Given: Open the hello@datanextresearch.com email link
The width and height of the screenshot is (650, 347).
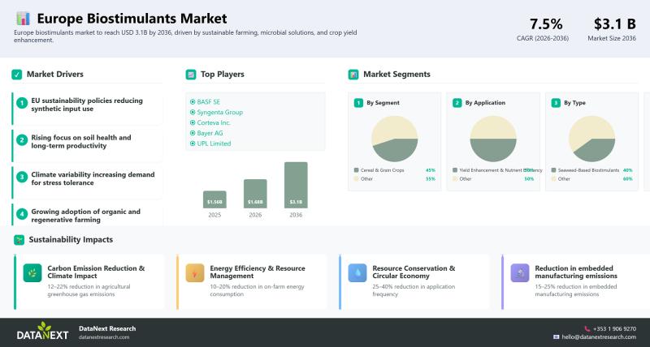Looking at the screenshot, I should [x=599, y=336].
